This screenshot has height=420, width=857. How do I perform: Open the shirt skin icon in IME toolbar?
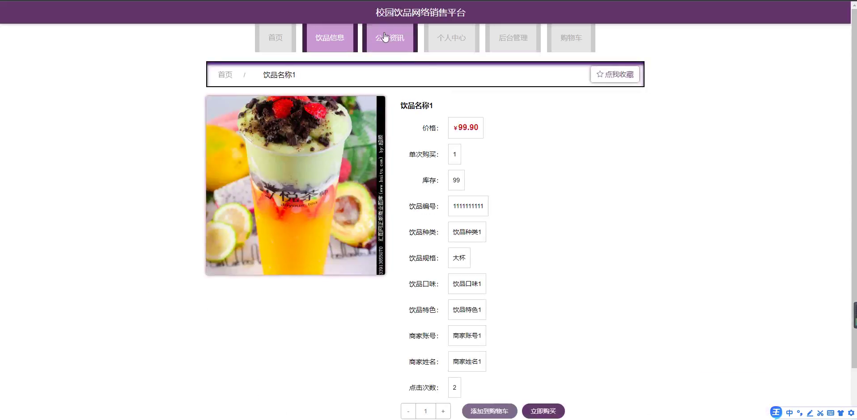click(x=841, y=413)
